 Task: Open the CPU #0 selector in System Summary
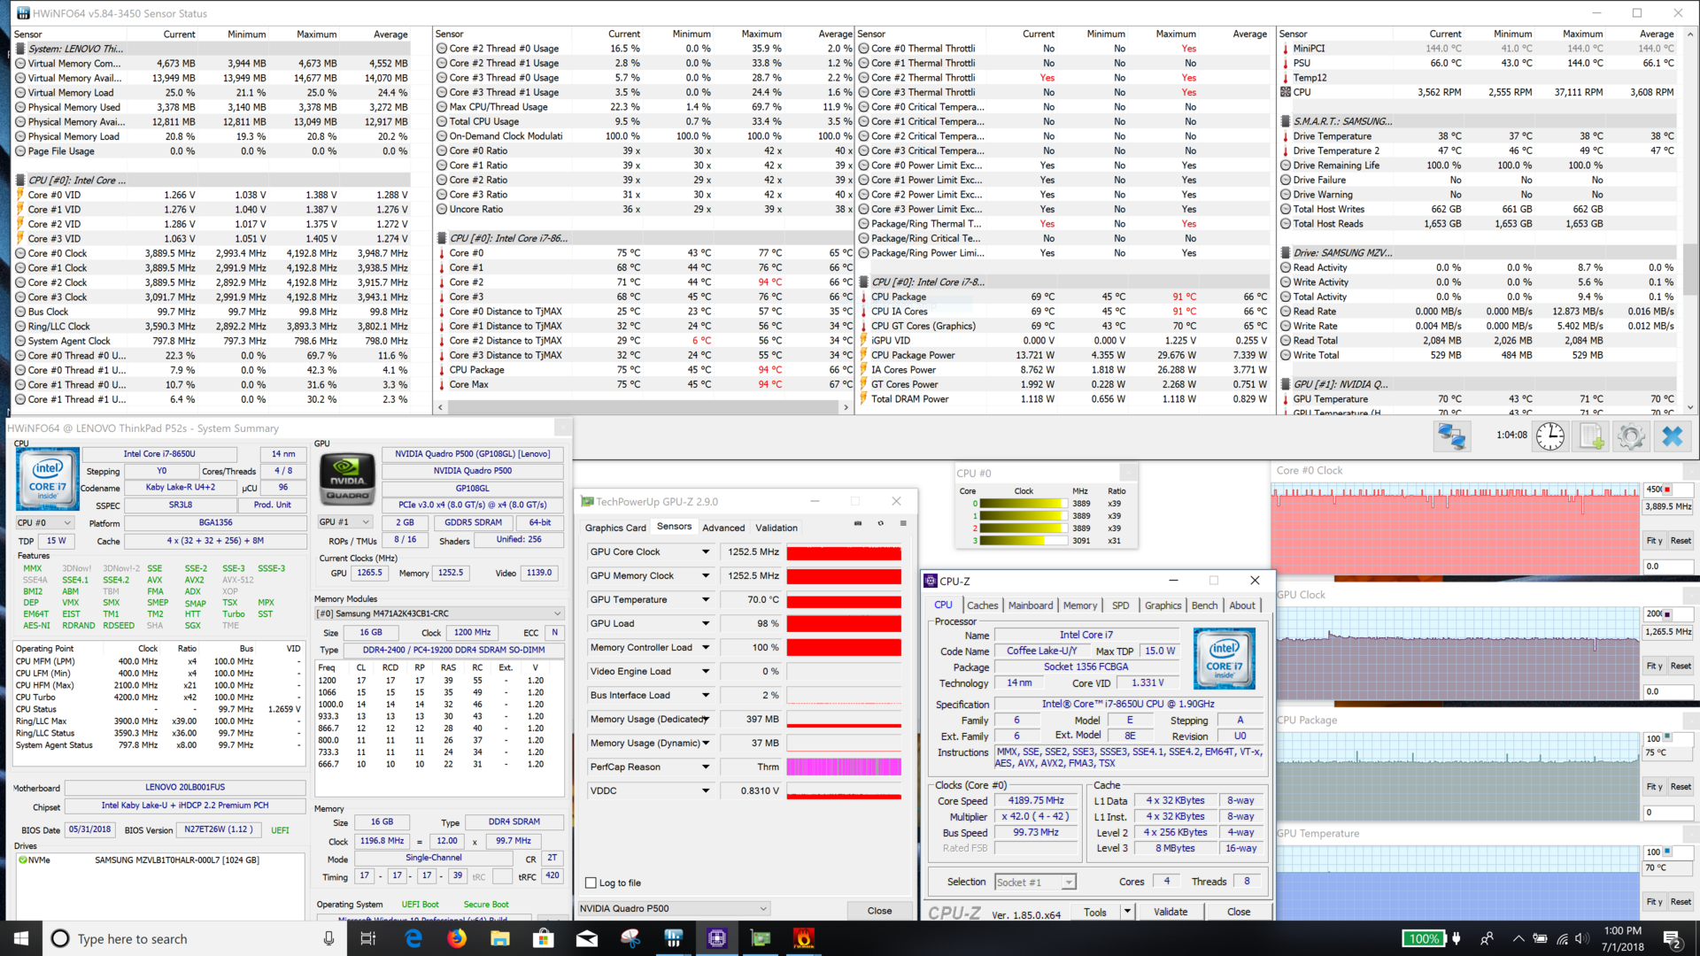[x=45, y=522]
